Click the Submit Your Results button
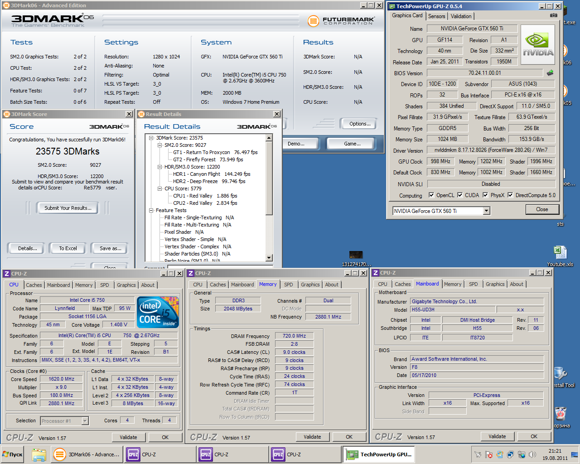580x464 pixels. pos(68,208)
